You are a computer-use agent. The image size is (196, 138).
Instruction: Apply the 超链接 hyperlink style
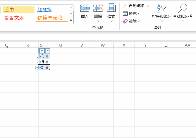point(44,10)
